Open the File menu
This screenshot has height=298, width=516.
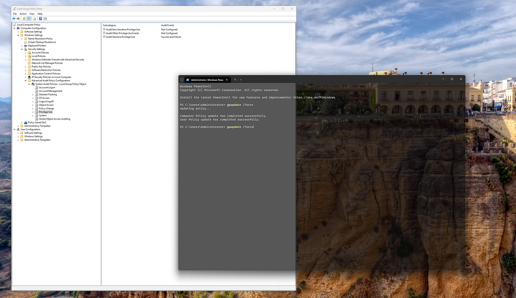coord(15,14)
